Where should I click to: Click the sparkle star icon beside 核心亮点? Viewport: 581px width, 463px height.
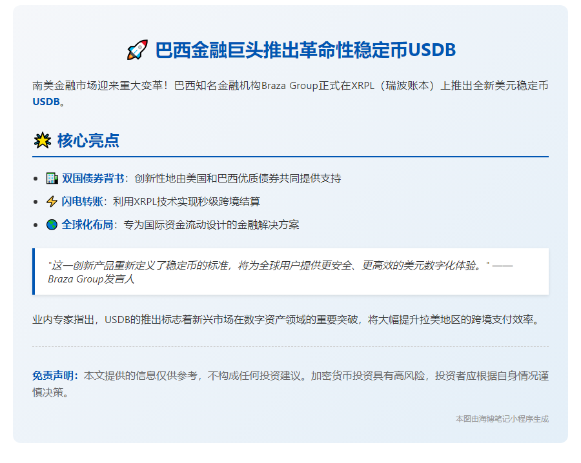(x=43, y=141)
